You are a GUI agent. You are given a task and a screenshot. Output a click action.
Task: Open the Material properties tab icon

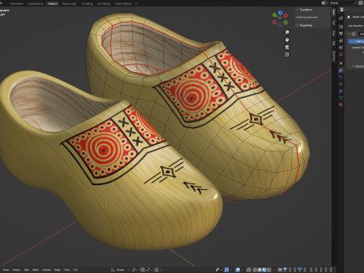(x=341, y=105)
